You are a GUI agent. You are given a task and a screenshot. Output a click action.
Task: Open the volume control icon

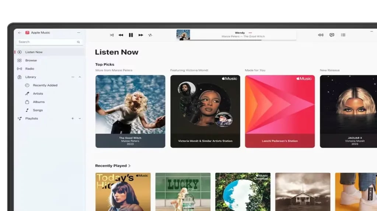[321, 35]
